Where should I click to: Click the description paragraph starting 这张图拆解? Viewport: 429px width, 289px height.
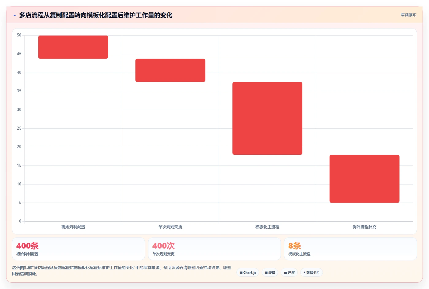click(x=121, y=271)
